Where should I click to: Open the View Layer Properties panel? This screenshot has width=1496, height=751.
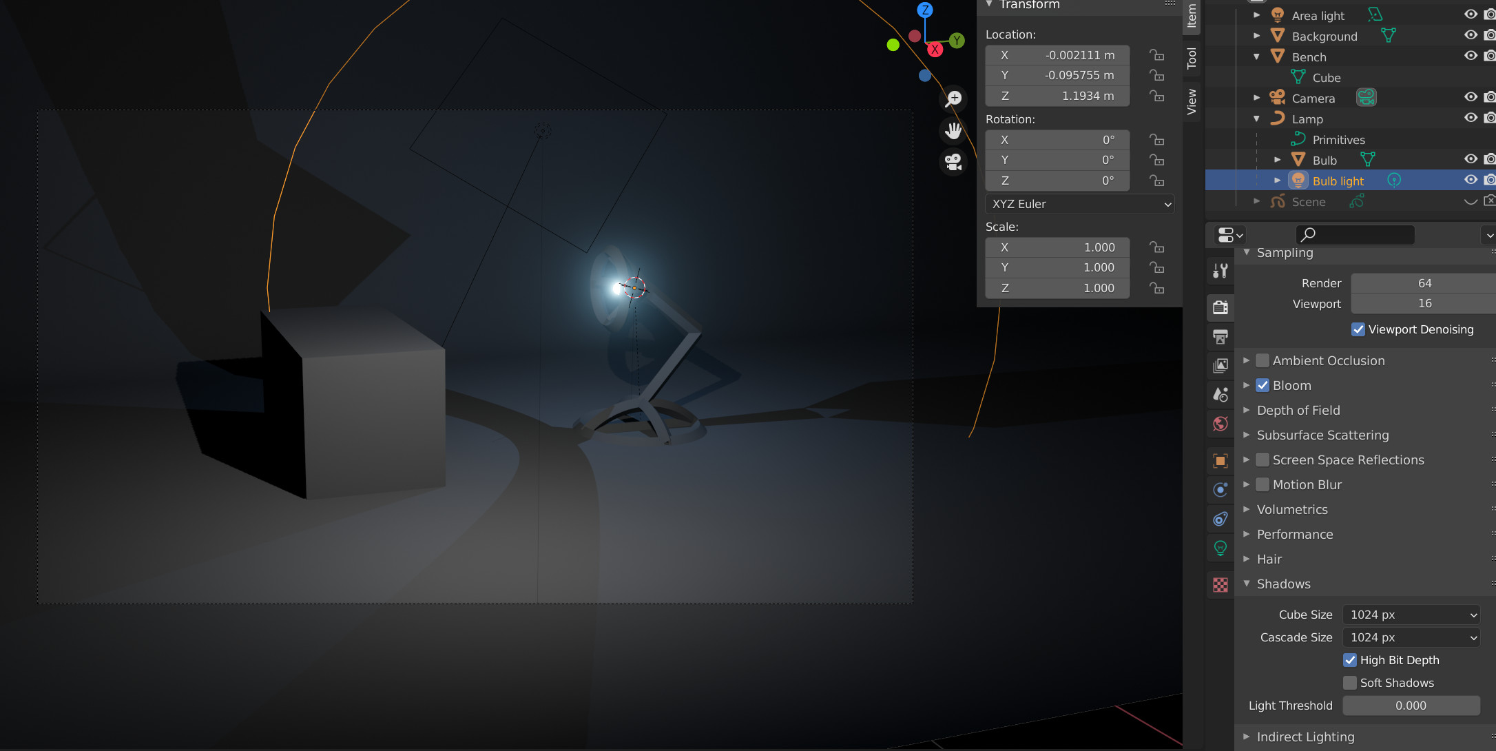coord(1220,366)
